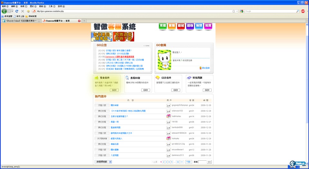This screenshot has height=169, width=309.
Task: Go to 下頁 next page
Action: pos(189,162)
